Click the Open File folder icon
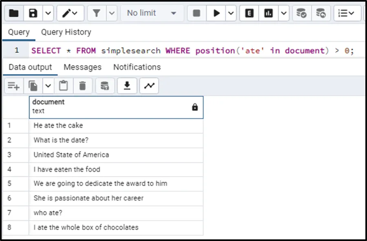The height and width of the screenshot is (241, 367). pyautogui.click(x=14, y=13)
